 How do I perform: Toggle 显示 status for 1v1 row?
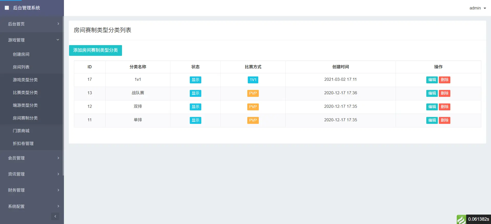click(x=195, y=80)
